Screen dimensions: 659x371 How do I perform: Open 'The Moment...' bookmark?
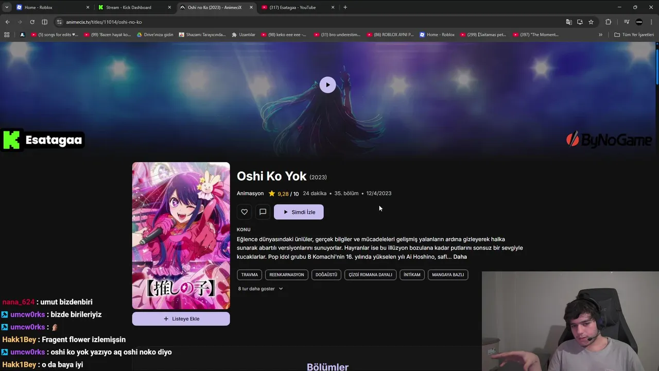click(x=536, y=35)
